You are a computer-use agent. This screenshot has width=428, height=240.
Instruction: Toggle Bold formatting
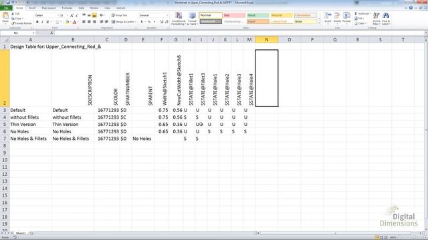tap(37, 22)
